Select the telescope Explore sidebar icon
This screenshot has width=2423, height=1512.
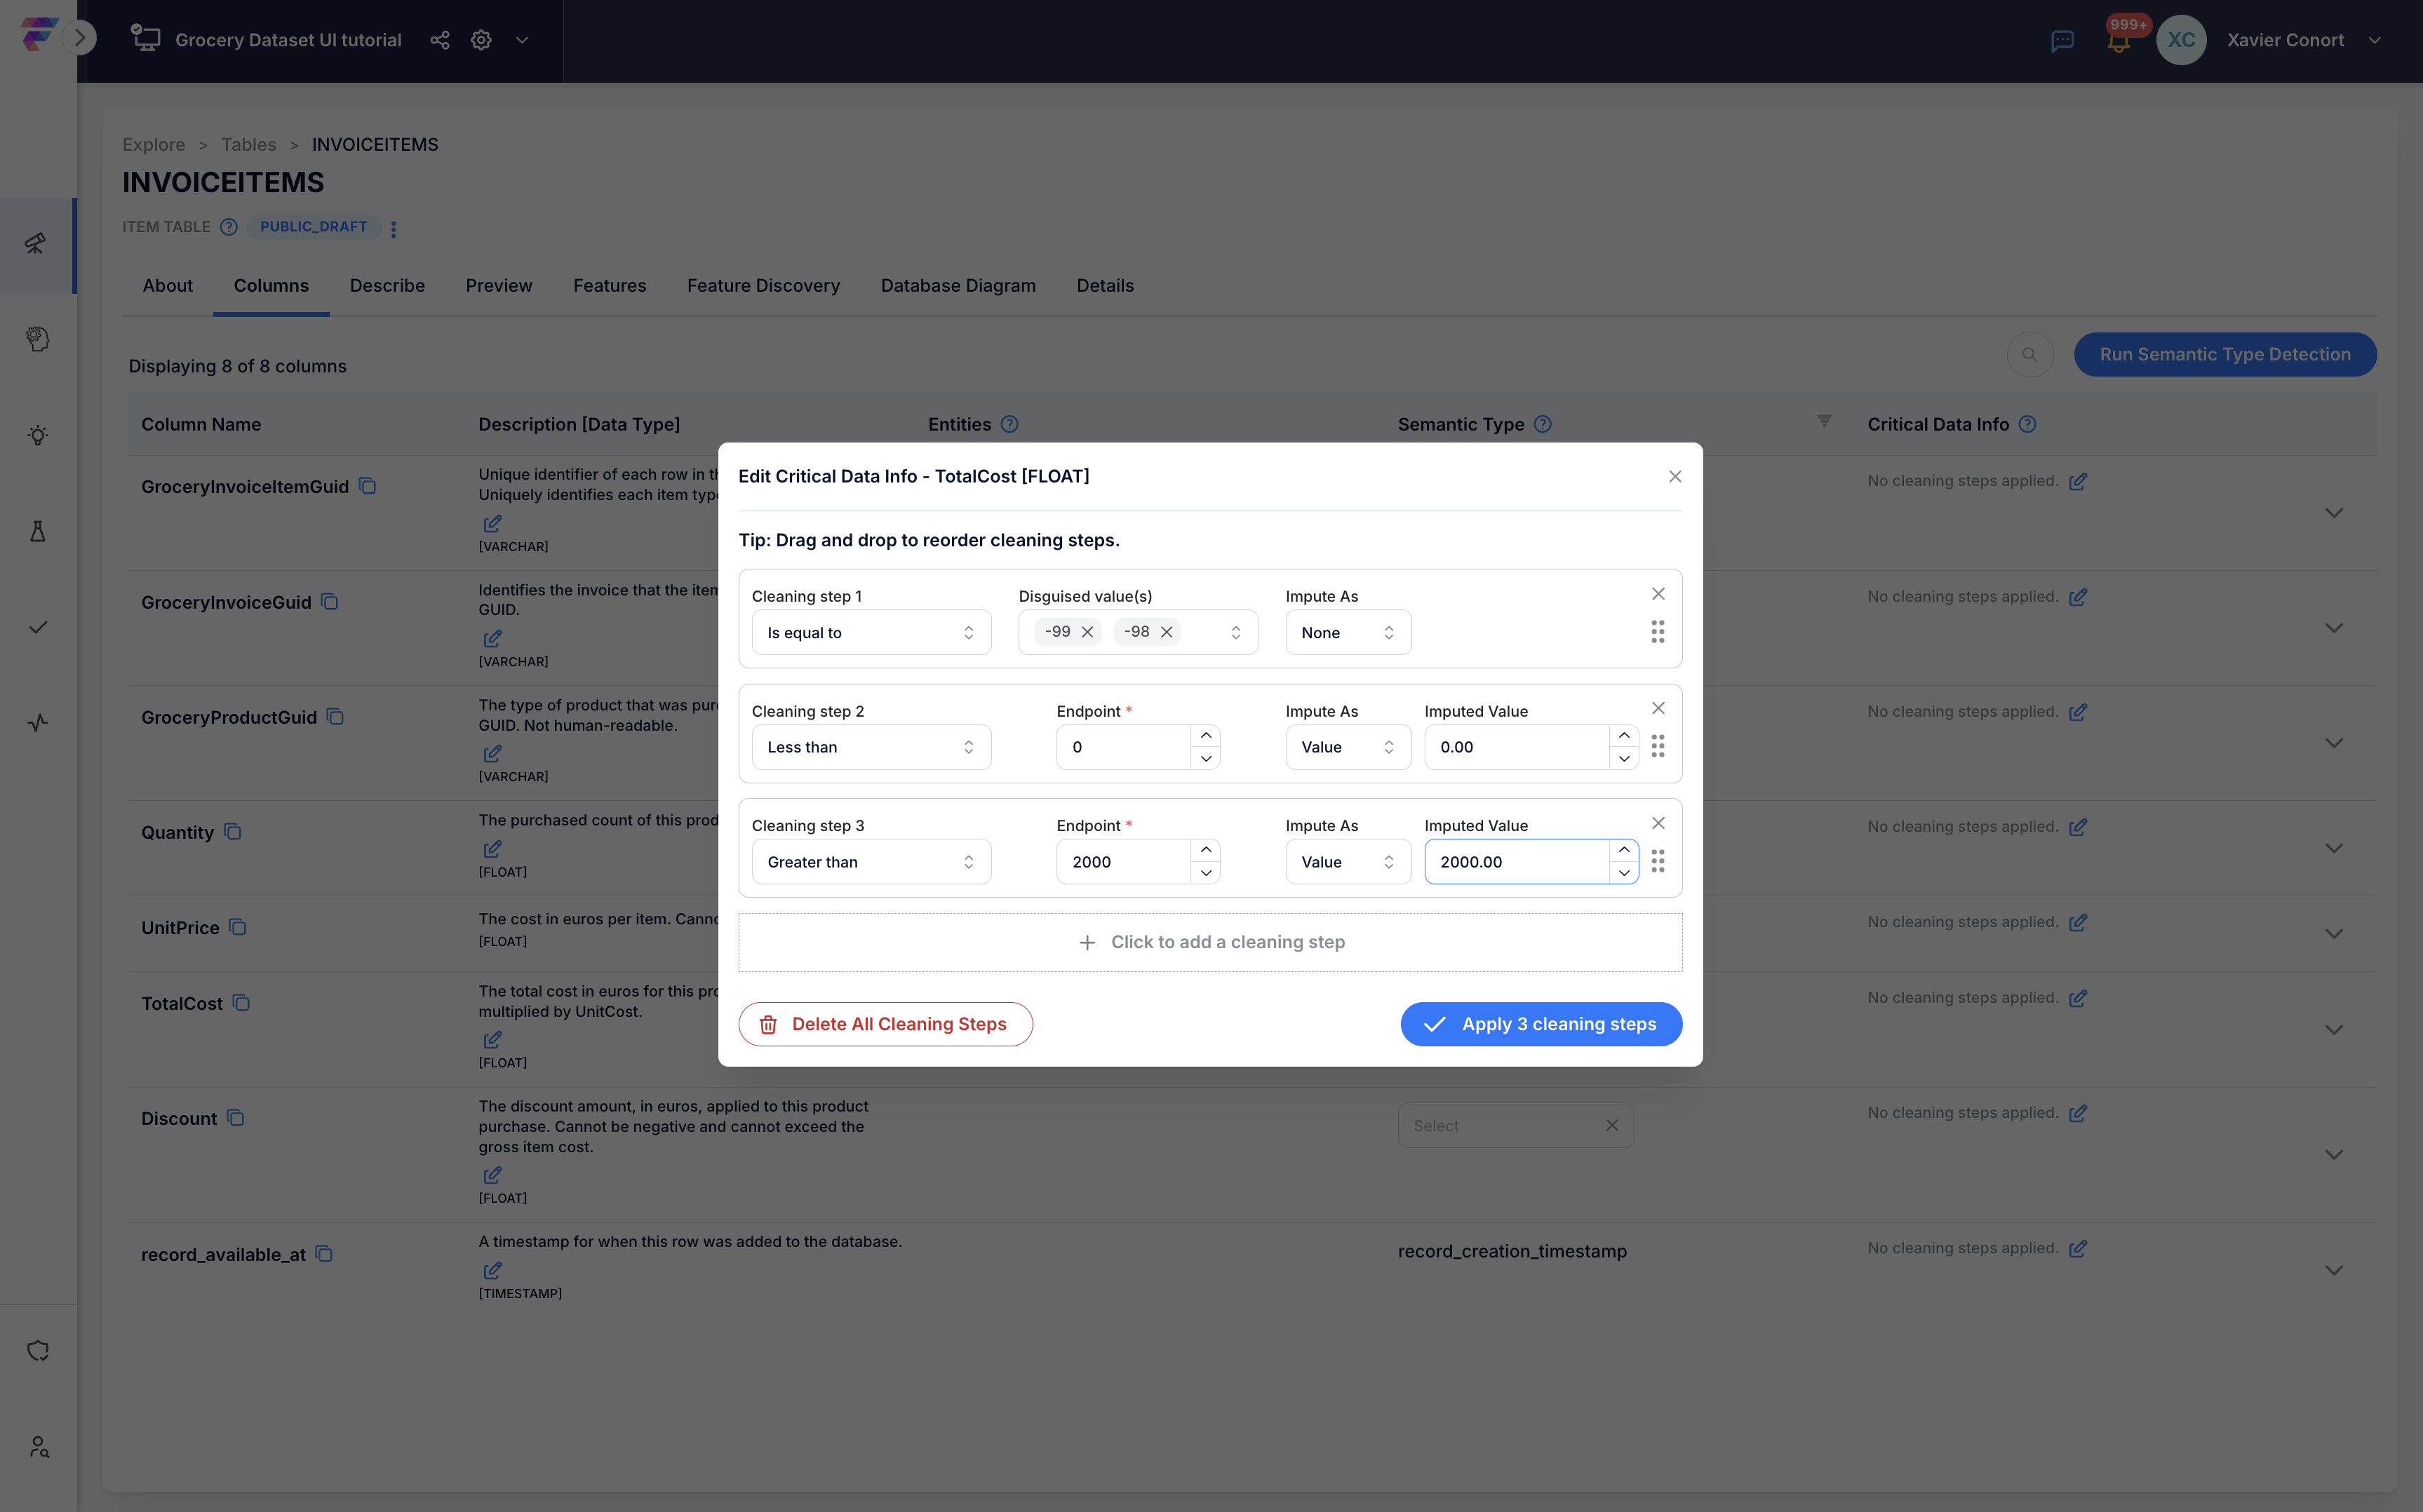pyautogui.click(x=37, y=243)
